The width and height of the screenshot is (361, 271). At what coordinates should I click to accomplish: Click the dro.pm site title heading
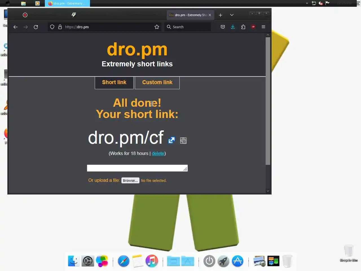137,49
